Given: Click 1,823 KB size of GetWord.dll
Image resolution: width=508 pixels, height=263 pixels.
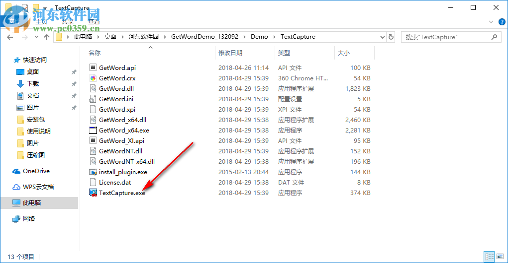Looking at the screenshot, I should (358, 88).
